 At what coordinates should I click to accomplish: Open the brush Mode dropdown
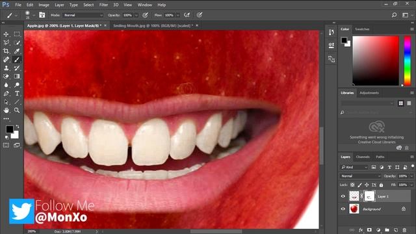83,15
